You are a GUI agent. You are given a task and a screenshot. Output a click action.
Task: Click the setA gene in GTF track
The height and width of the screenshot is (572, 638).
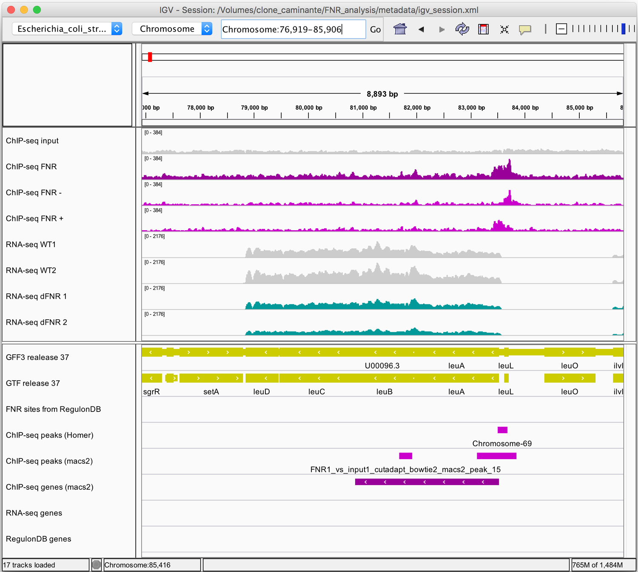pos(211,378)
